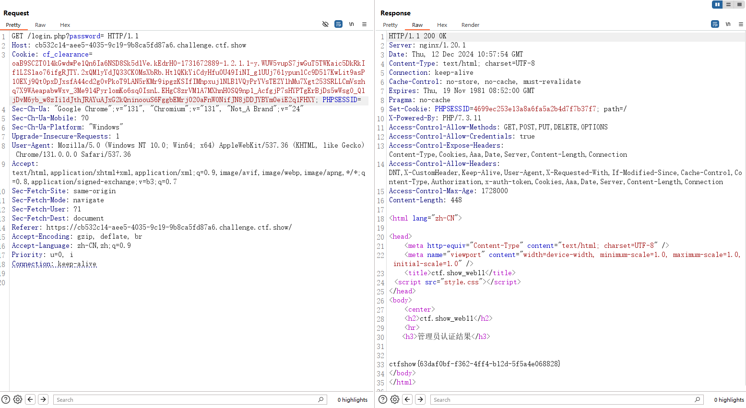Open Request search settings gear
This screenshot has height=408, width=746.
[18, 399]
